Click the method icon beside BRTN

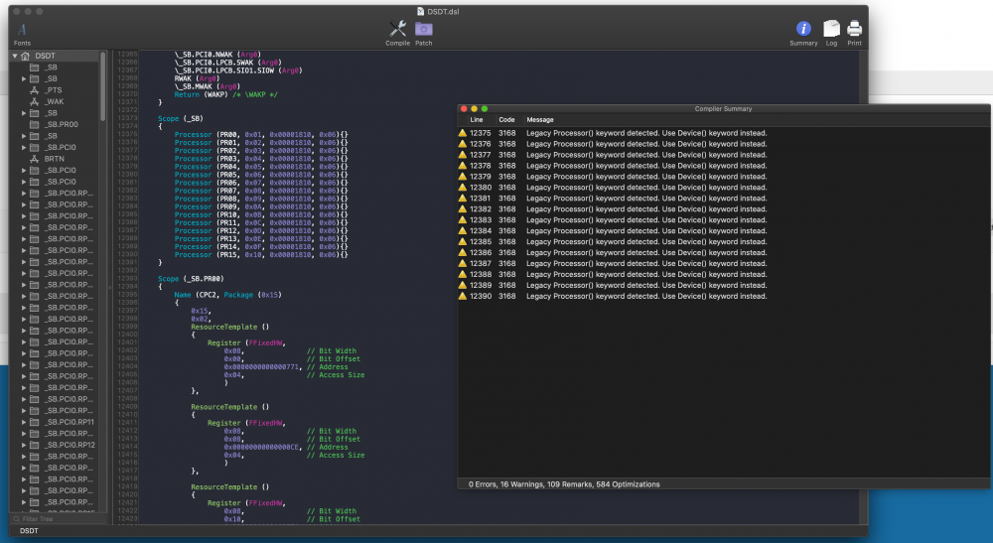tap(34, 159)
